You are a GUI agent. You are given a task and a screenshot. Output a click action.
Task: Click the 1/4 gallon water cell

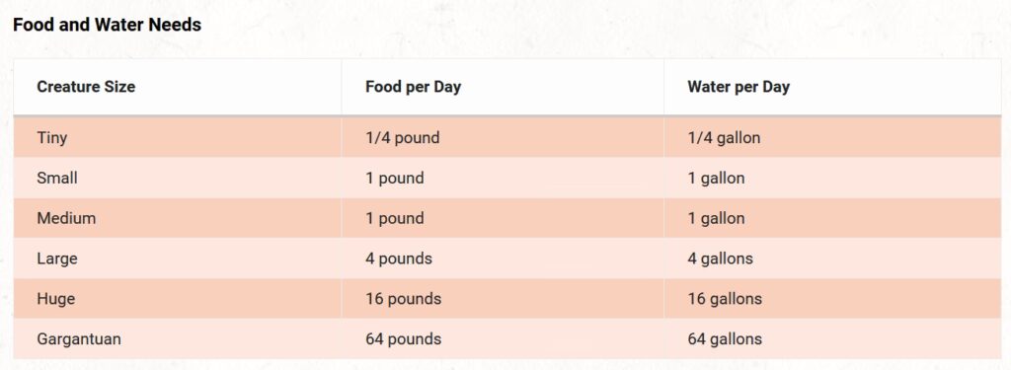(x=832, y=137)
